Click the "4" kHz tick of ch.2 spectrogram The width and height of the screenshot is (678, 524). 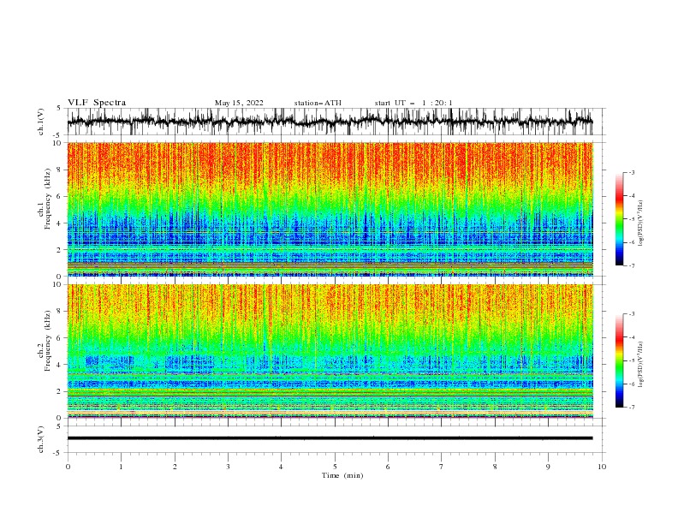[60, 365]
